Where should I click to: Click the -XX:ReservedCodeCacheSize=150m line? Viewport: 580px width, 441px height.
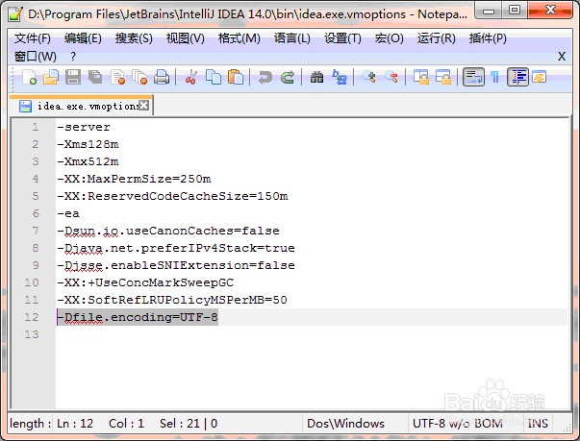172,196
